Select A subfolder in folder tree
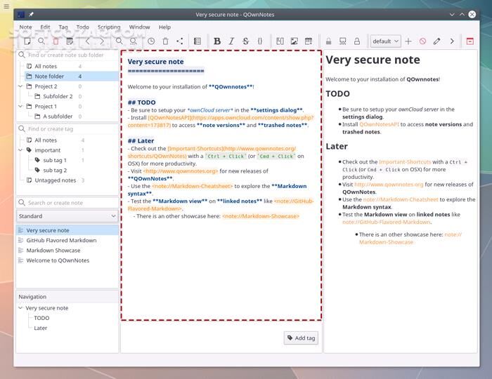 pos(58,117)
